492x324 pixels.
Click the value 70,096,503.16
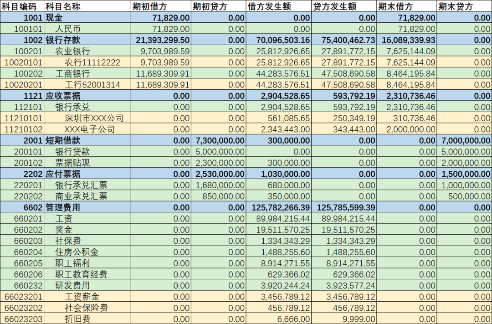pyautogui.click(x=279, y=40)
